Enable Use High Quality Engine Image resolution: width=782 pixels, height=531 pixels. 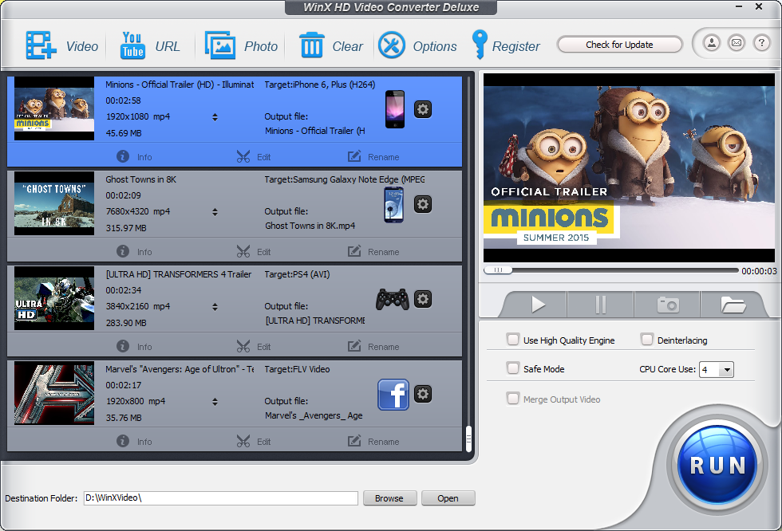(x=513, y=340)
